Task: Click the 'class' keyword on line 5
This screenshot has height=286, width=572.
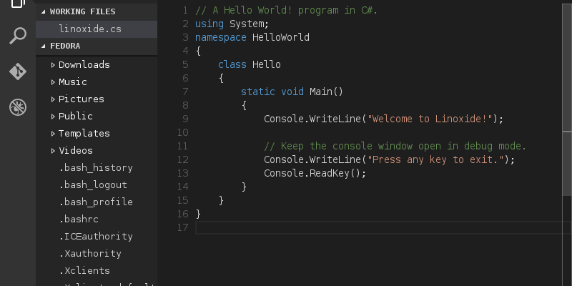Action: [232, 65]
